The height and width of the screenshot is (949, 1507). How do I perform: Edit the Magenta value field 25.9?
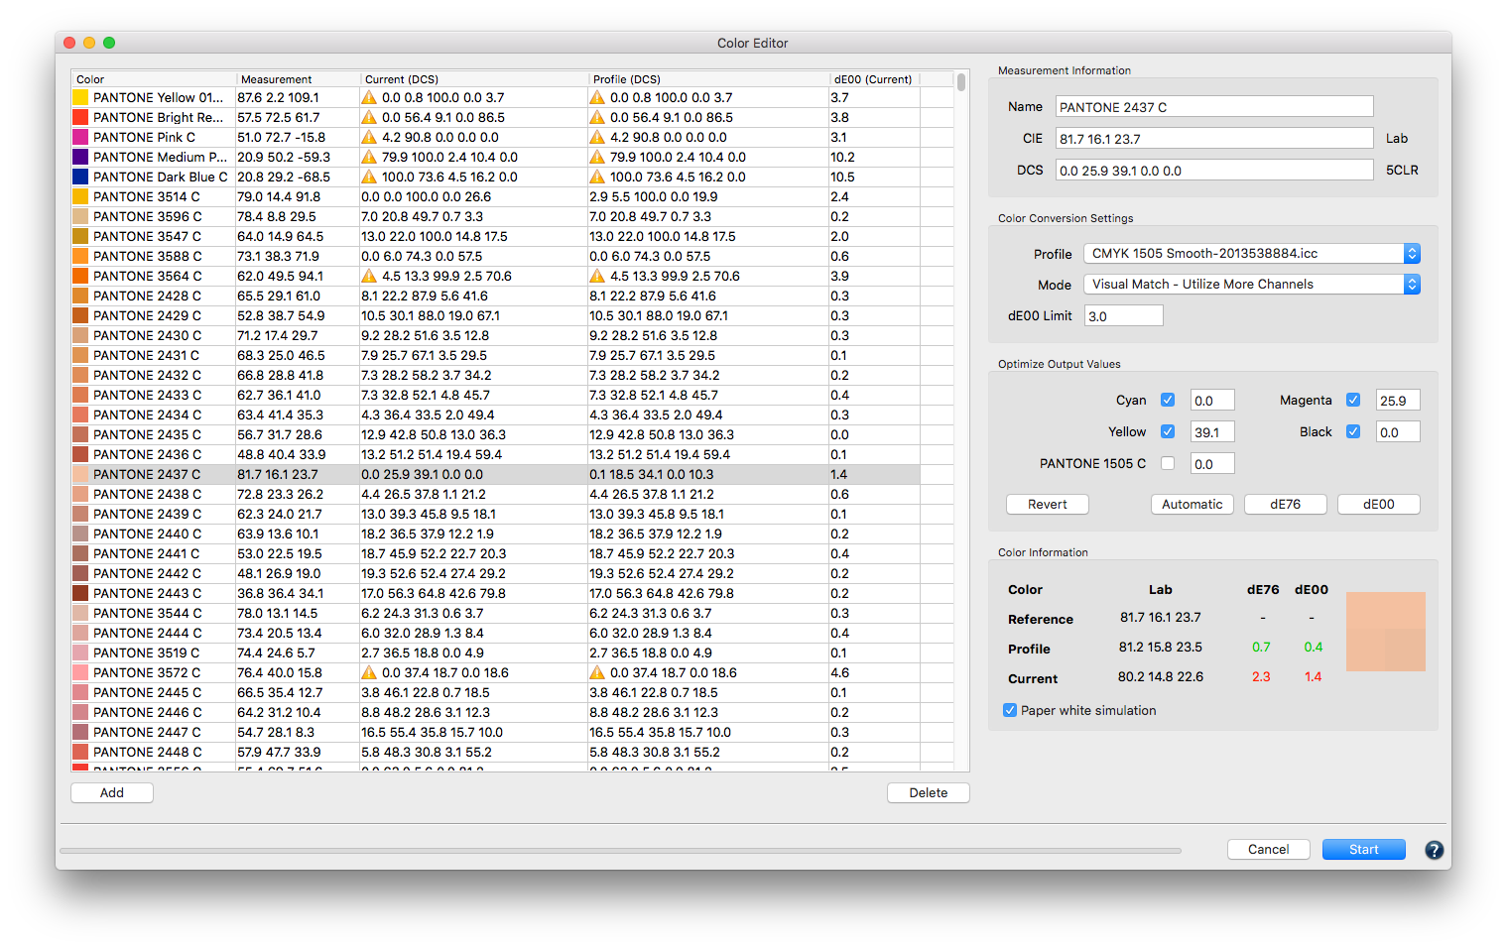(1398, 400)
